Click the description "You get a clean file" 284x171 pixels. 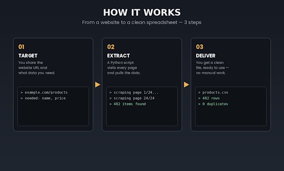(212, 68)
